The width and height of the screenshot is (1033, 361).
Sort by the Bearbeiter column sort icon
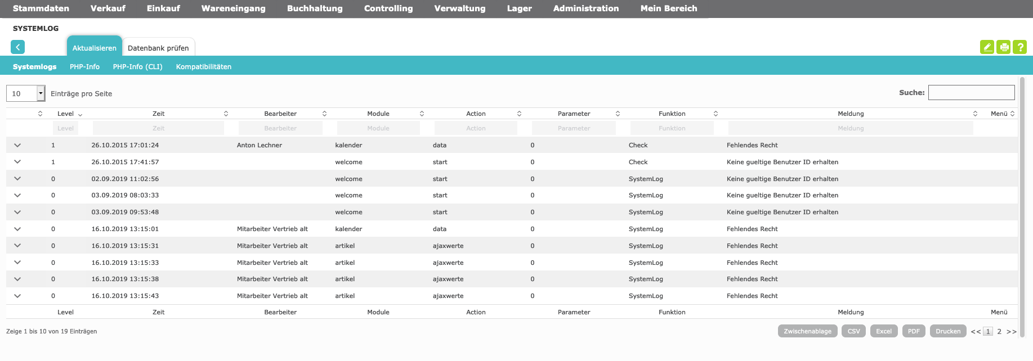[324, 114]
